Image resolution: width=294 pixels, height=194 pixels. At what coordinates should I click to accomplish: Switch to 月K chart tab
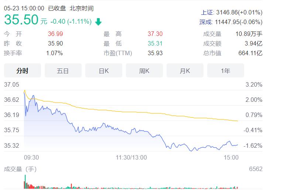coord(185,71)
